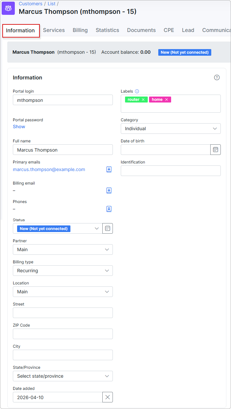Open the Billing email contact icon

[x=109, y=190]
